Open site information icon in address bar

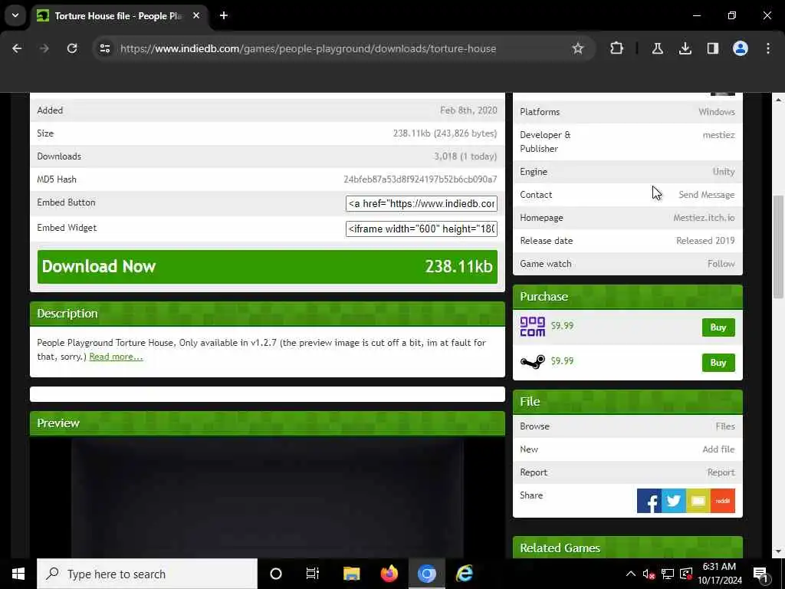tap(104, 48)
